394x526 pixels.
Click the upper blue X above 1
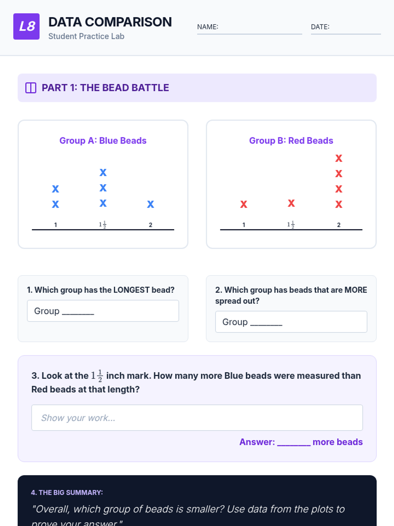(55, 189)
